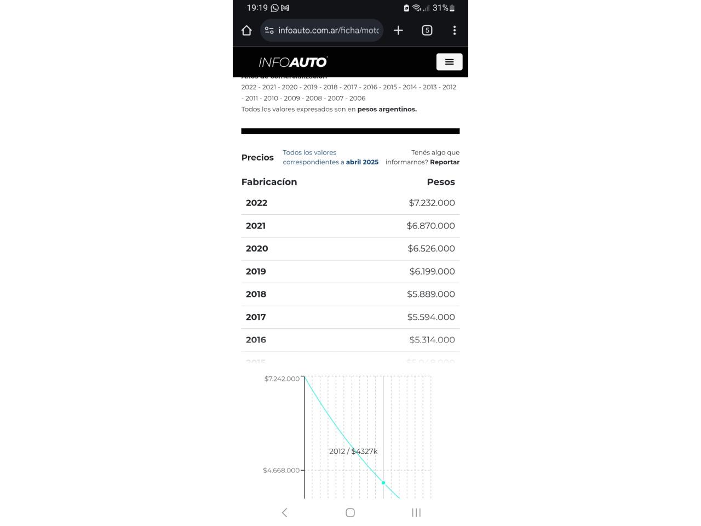Tap Android back navigation button

point(284,512)
